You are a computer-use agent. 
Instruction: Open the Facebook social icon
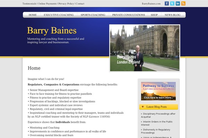(167, 3)
